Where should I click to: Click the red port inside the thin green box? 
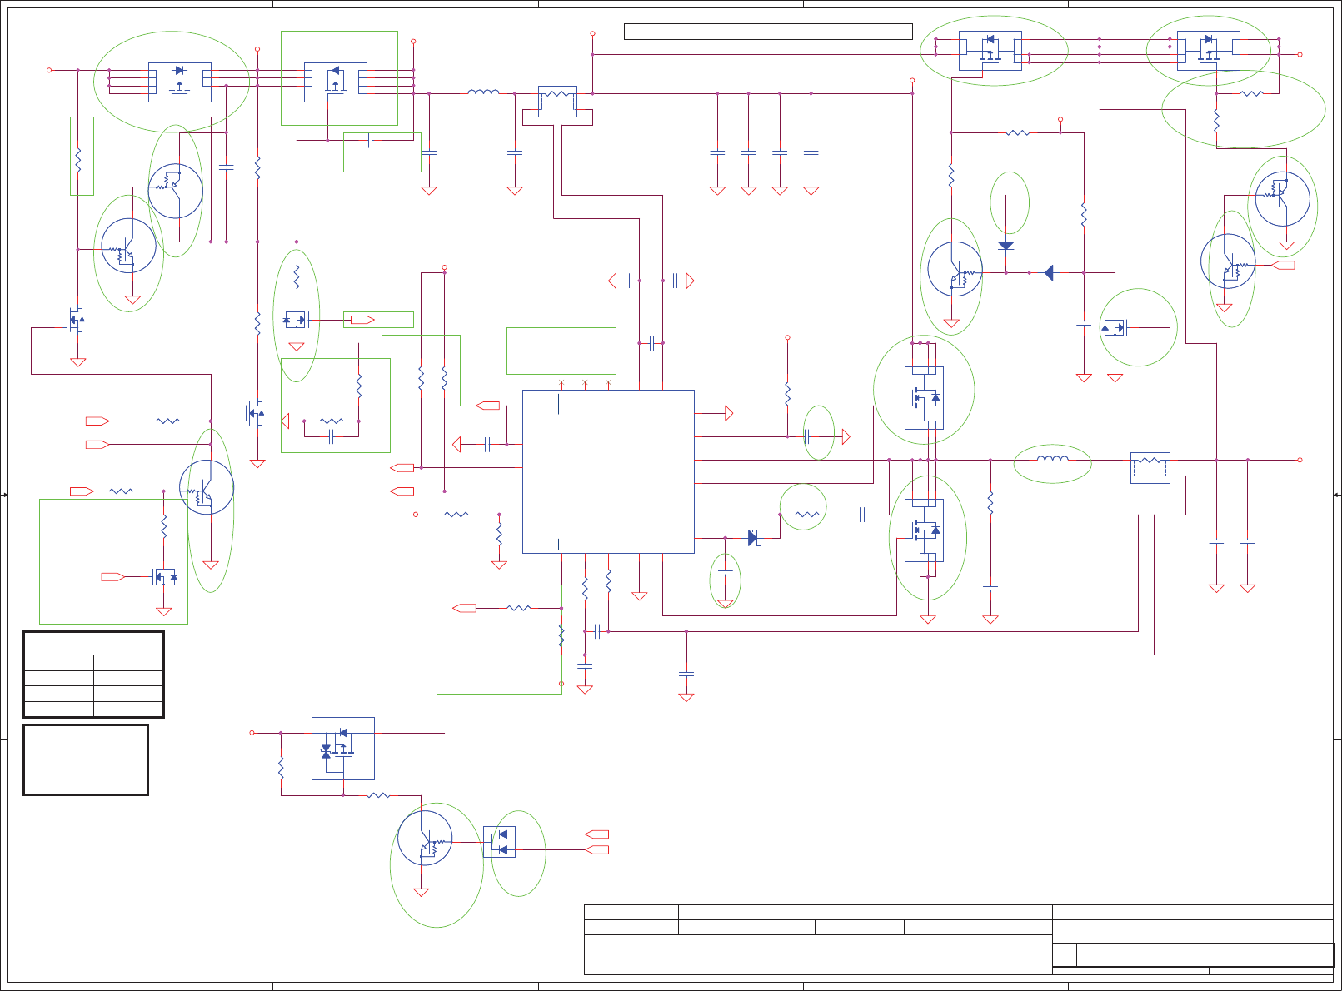pos(362,320)
